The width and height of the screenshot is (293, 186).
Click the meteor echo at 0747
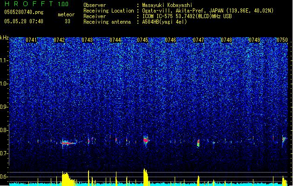click(198, 143)
